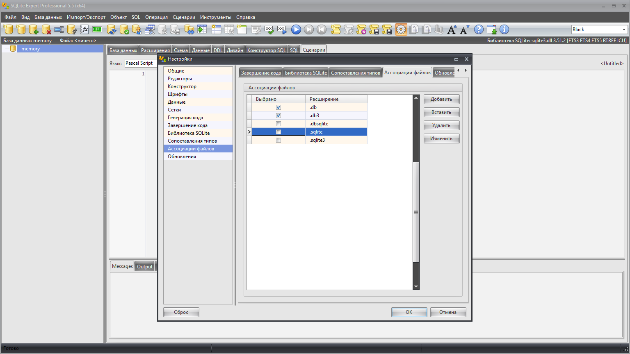Image resolution: width=630 pixels, height=354 pixels.
Task: Click the increase font size icon
Action: (452, 29)
